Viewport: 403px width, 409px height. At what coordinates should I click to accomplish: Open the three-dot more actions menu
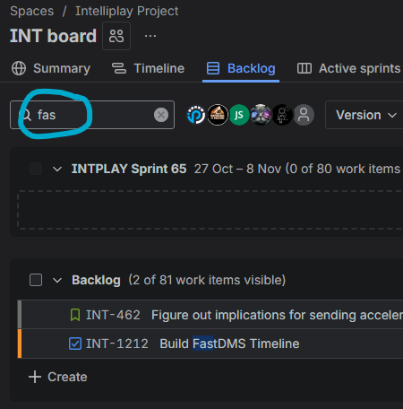click(x=150, y=36)
